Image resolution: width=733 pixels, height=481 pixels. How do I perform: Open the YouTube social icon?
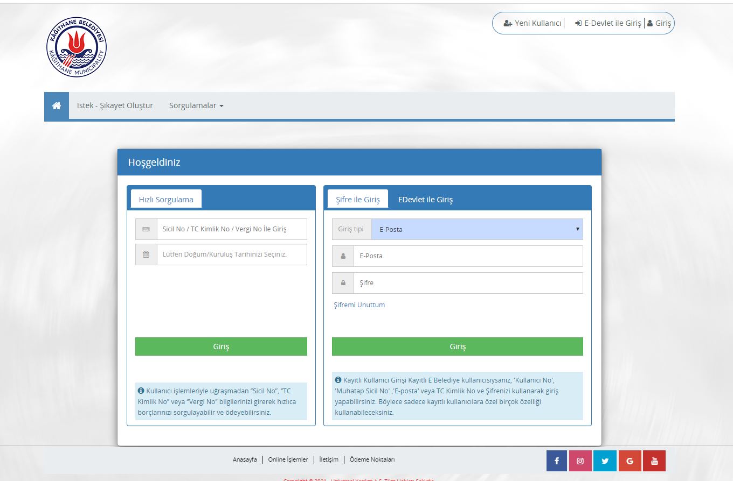(654, 461)
